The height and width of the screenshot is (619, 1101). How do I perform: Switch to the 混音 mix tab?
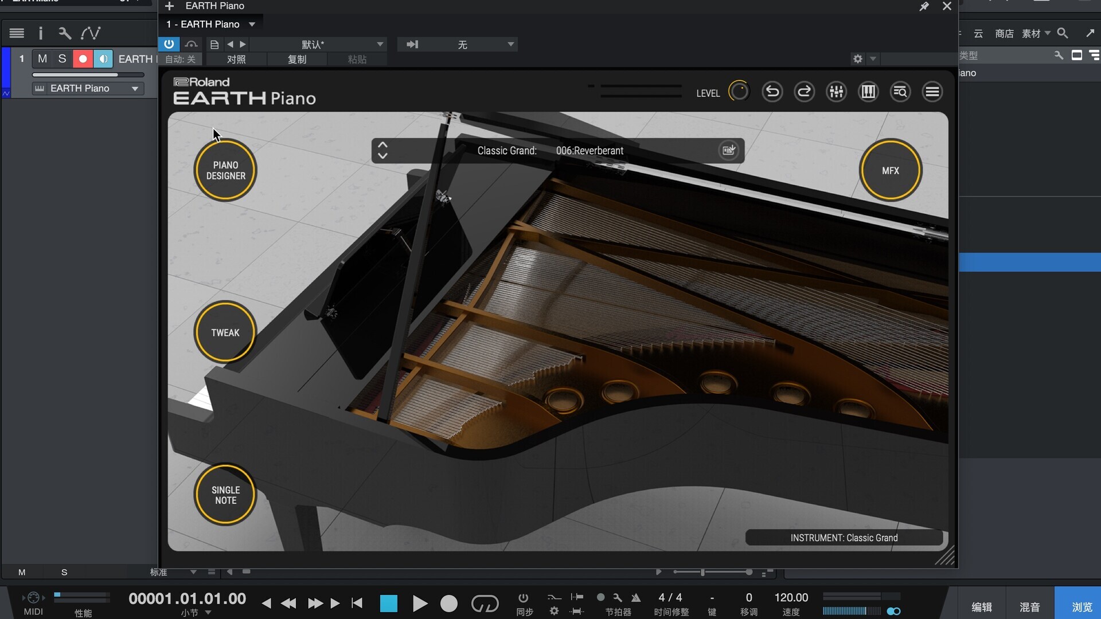pyautogui.click(x=1030, y=607)
